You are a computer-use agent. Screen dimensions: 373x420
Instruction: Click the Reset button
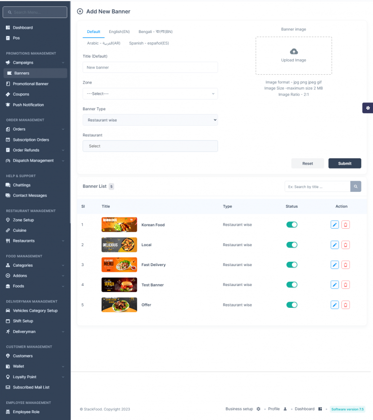coord(307,163)
